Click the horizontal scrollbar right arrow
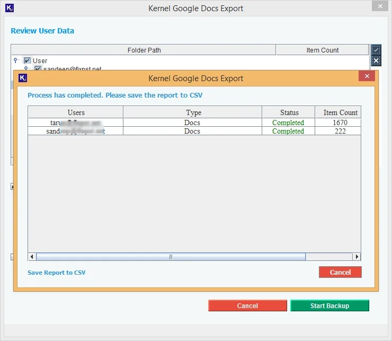 [x=357, y=257]
